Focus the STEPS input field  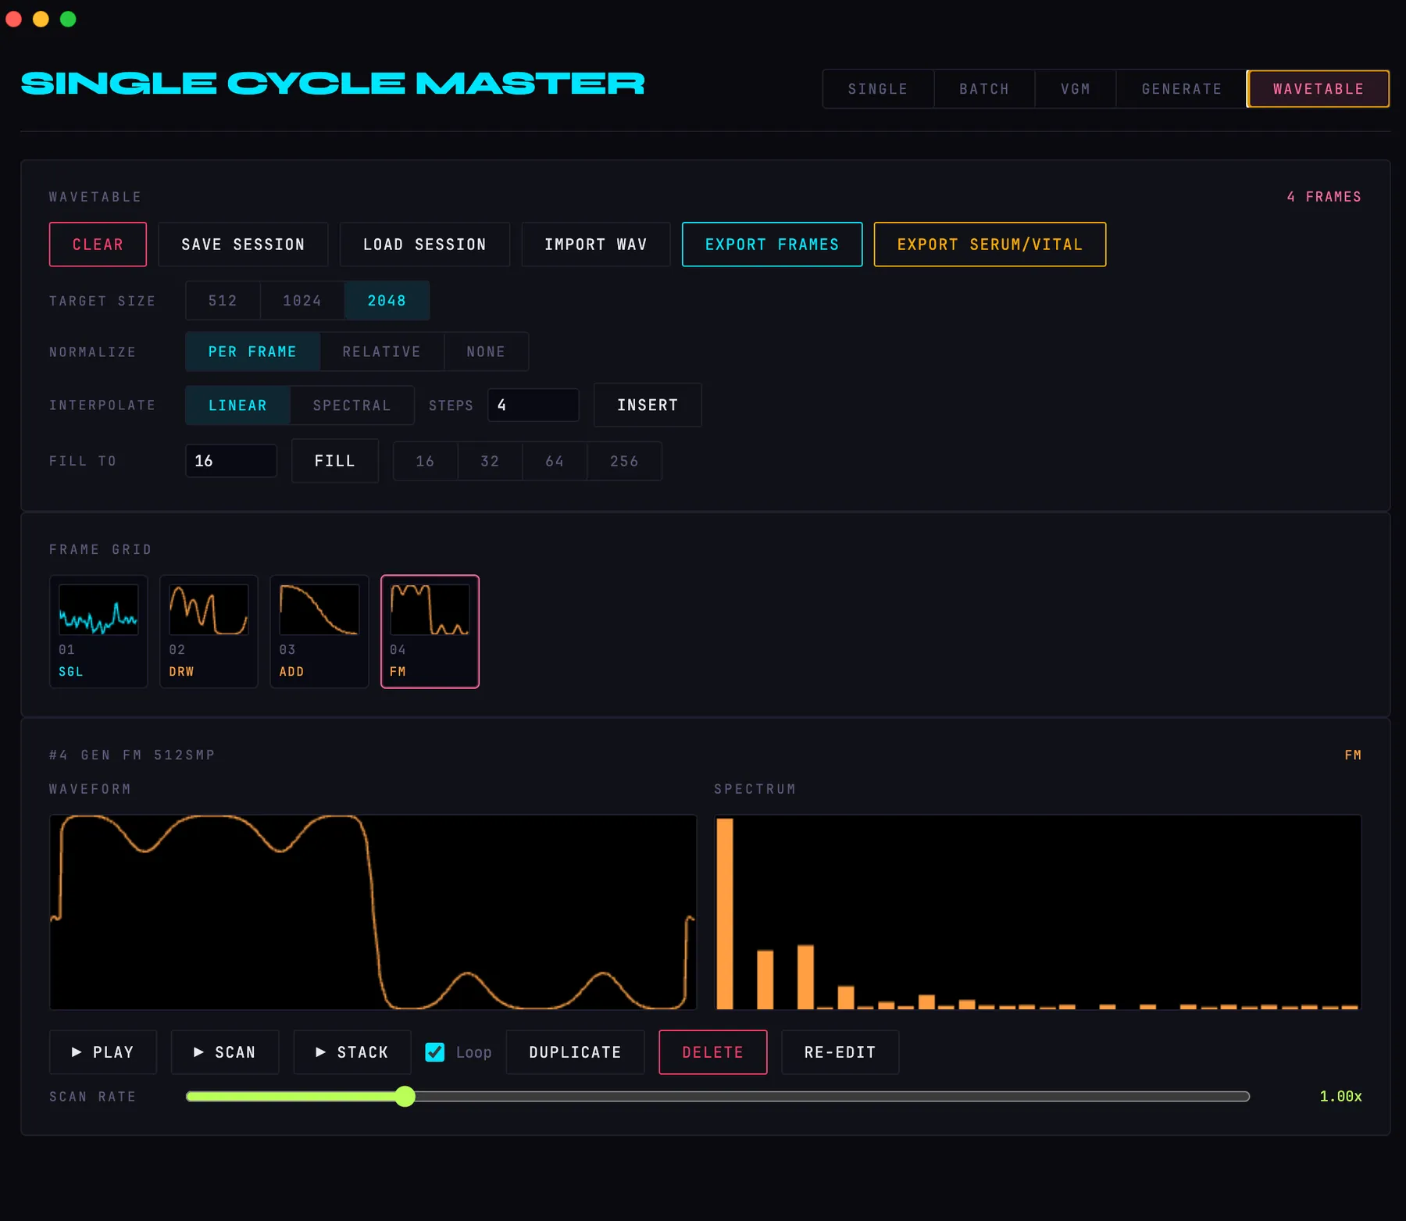(533, 405)
